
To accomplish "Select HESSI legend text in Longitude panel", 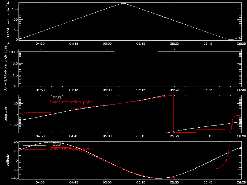I will 55,98.
